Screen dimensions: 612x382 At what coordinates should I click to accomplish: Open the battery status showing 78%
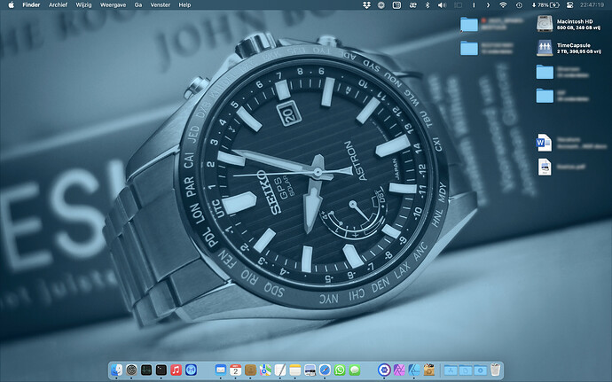pyautogui.click(x=545, y=5)
